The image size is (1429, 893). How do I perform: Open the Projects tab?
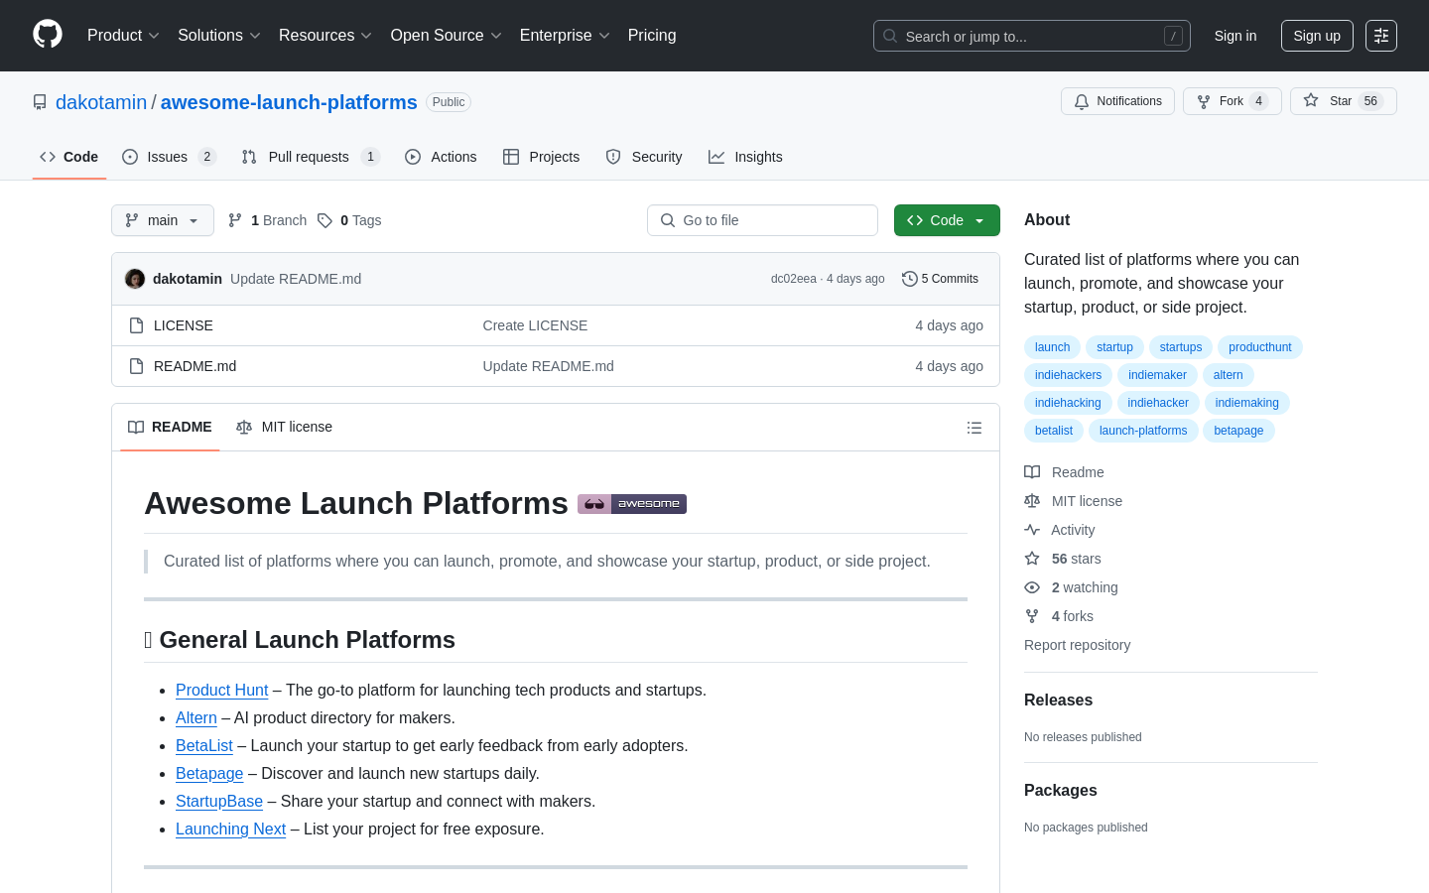tap(541, 157)
